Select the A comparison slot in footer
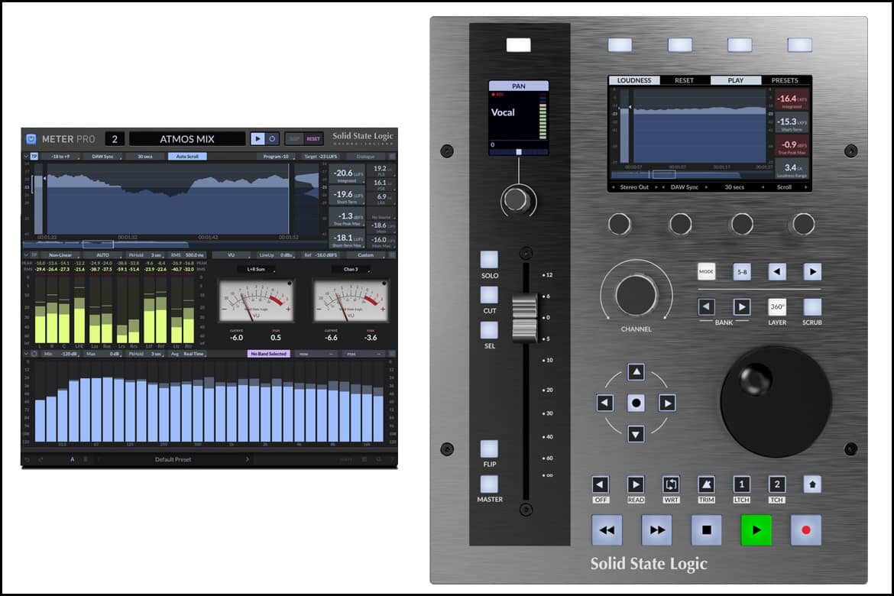Image resolution: width=894 pixels, height=596 pixels. click(73, 459)
